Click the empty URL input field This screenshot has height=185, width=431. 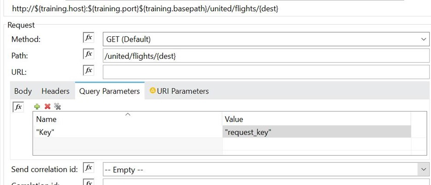(x=266, y=72)
